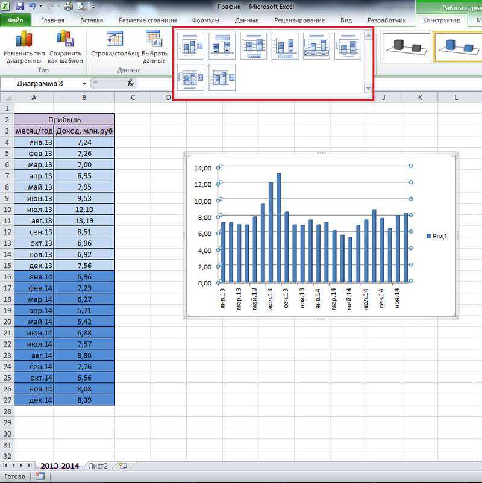Click the Name Box field Диаграмма 8
Viewport: 482px width, 483px height.
point(41,84)
